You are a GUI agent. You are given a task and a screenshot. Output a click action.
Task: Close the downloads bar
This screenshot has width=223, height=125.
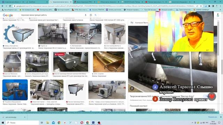221,117
